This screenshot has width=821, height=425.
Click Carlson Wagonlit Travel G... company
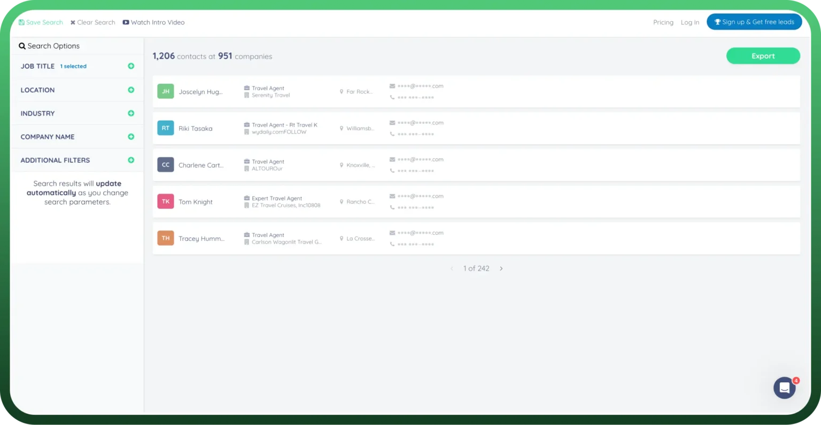coord(286,242)
